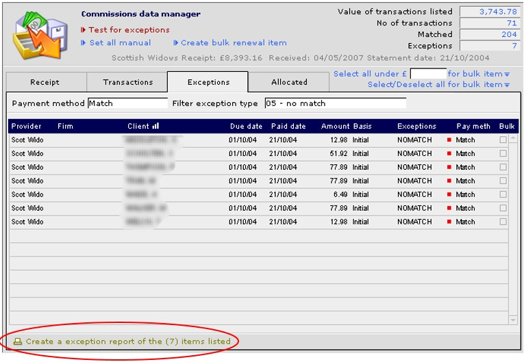This screenshot has width=524, height=362.
Task: Tick Bulk checkbox for the 6.49 row
Action: click(x=503, y=194)
